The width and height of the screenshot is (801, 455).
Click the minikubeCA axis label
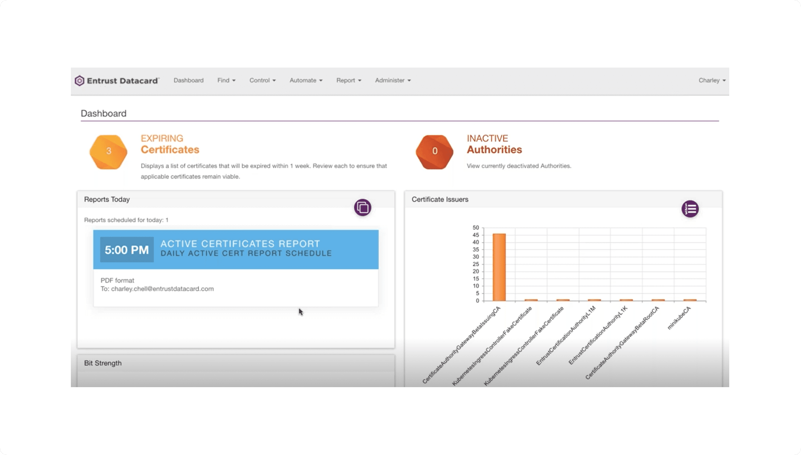(x=679, y=318)
